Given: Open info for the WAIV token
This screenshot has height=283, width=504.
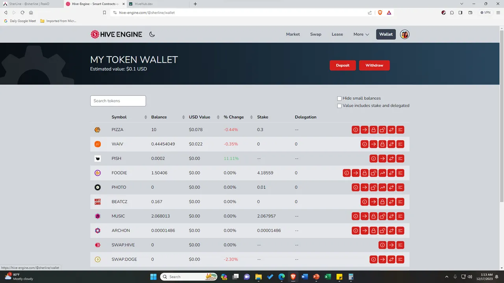Looking at the screenshot, I should 365,144.
